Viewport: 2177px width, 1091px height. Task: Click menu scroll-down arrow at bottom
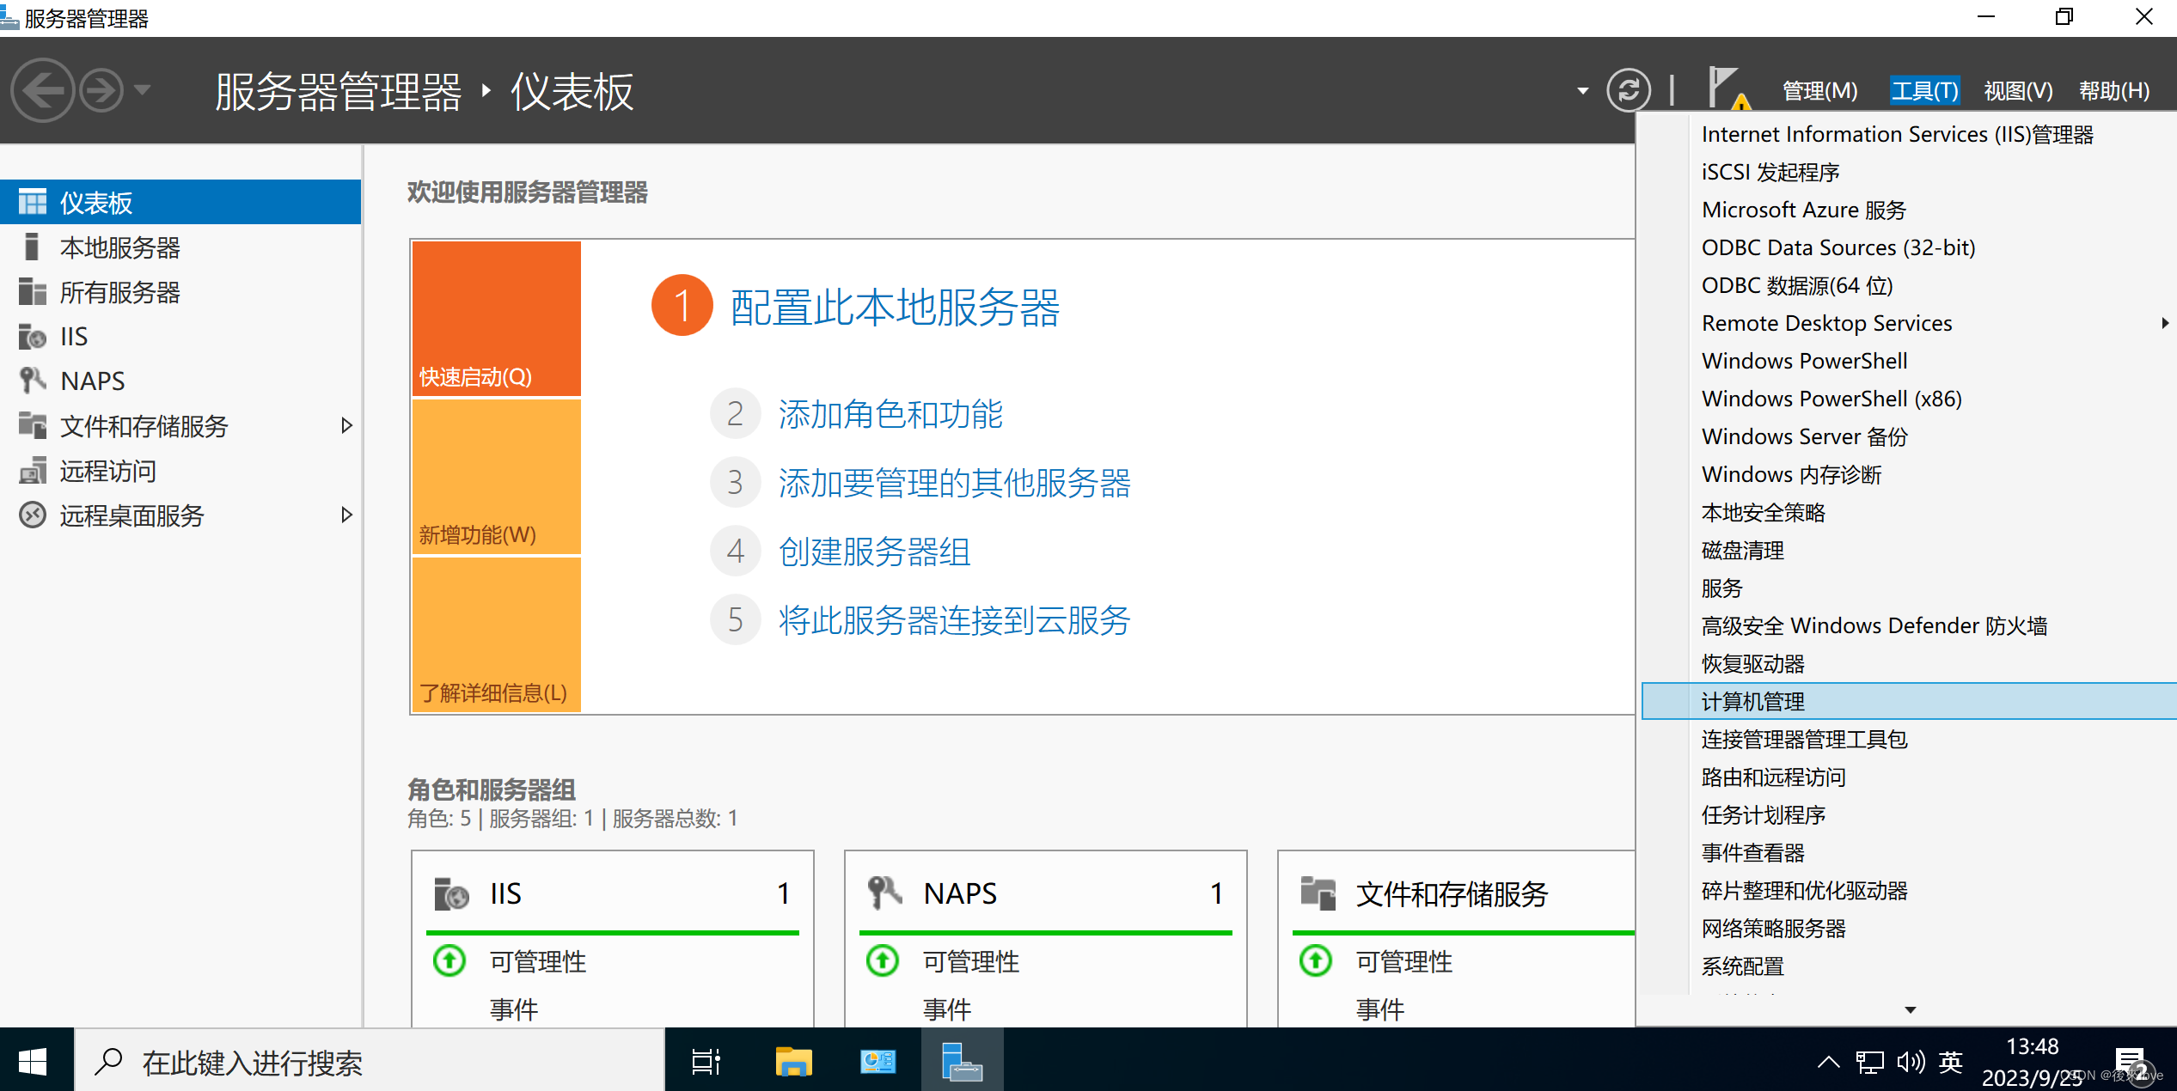pos(1910,1010)
